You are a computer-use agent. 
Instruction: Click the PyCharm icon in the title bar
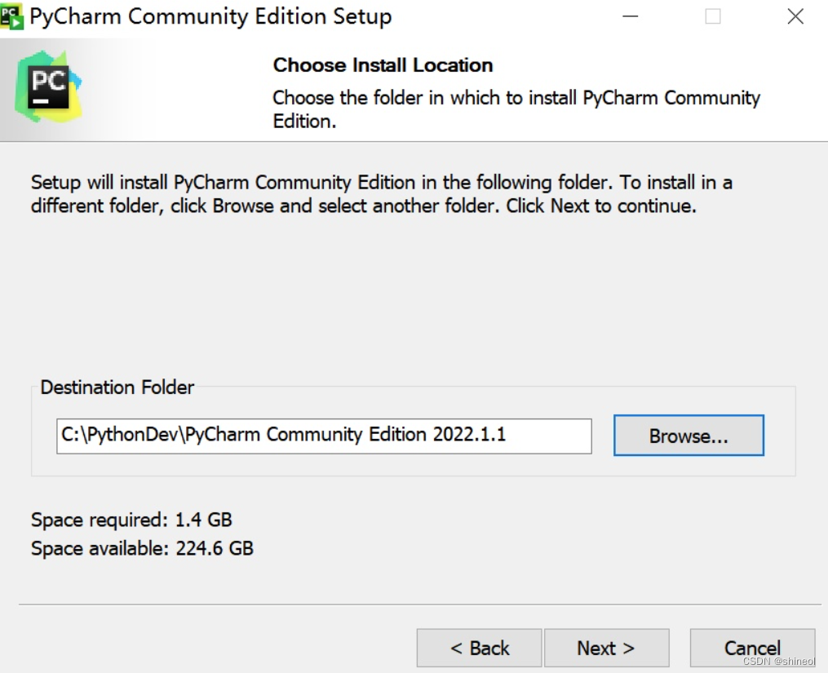point(12,16)
